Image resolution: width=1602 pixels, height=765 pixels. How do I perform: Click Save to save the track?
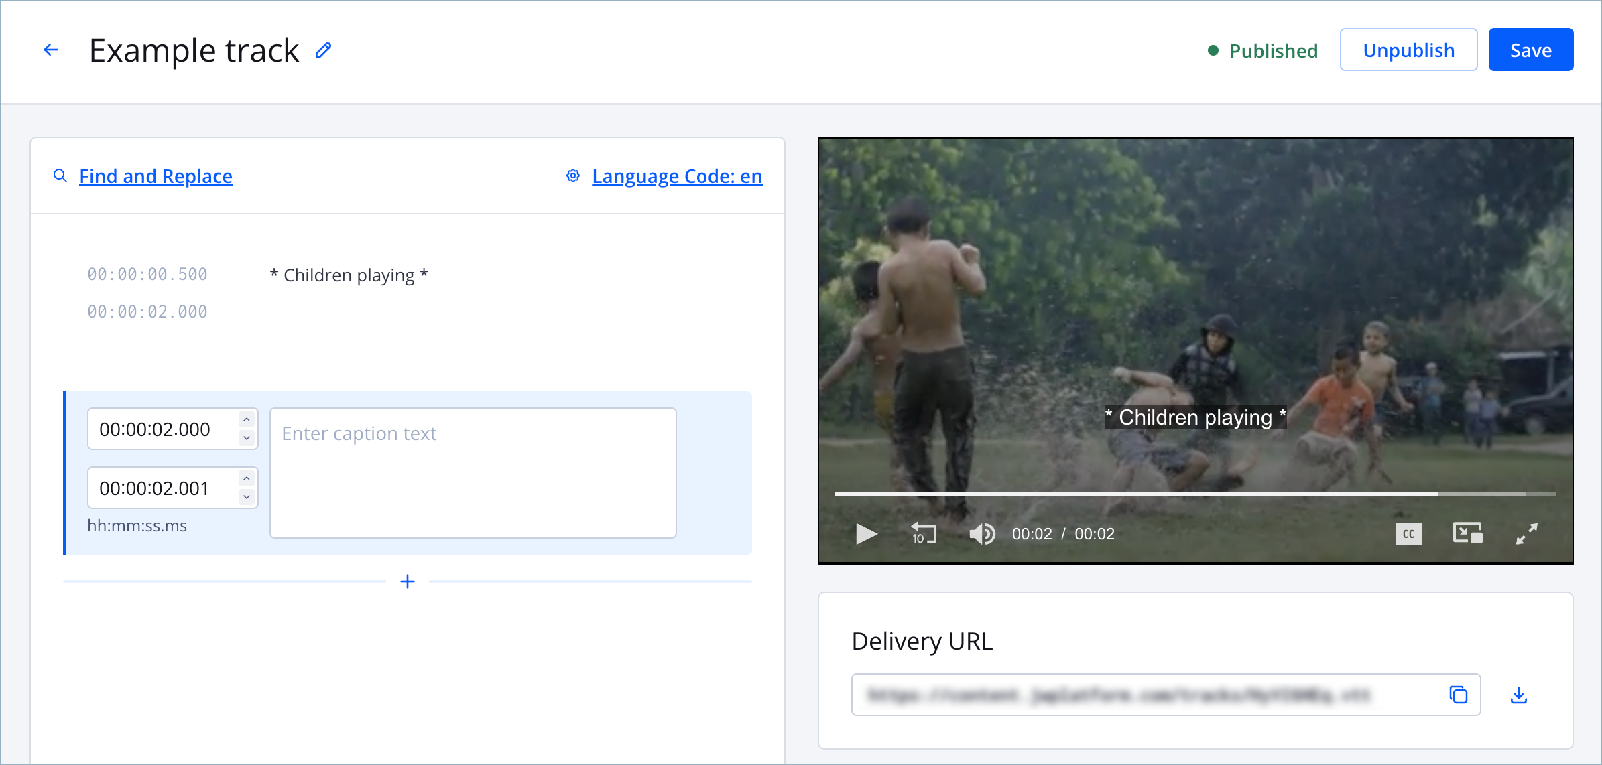[x=1530, y=49]
